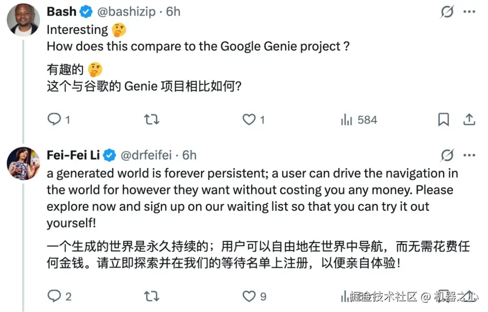
Task: Open Bash's profile picture
Action: [23, 20]
